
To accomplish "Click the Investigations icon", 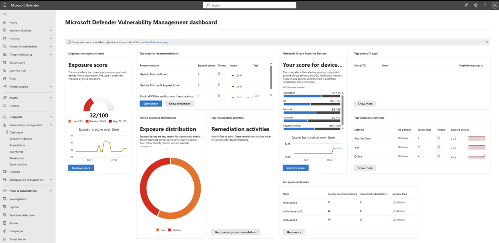I will click(4, 199).
